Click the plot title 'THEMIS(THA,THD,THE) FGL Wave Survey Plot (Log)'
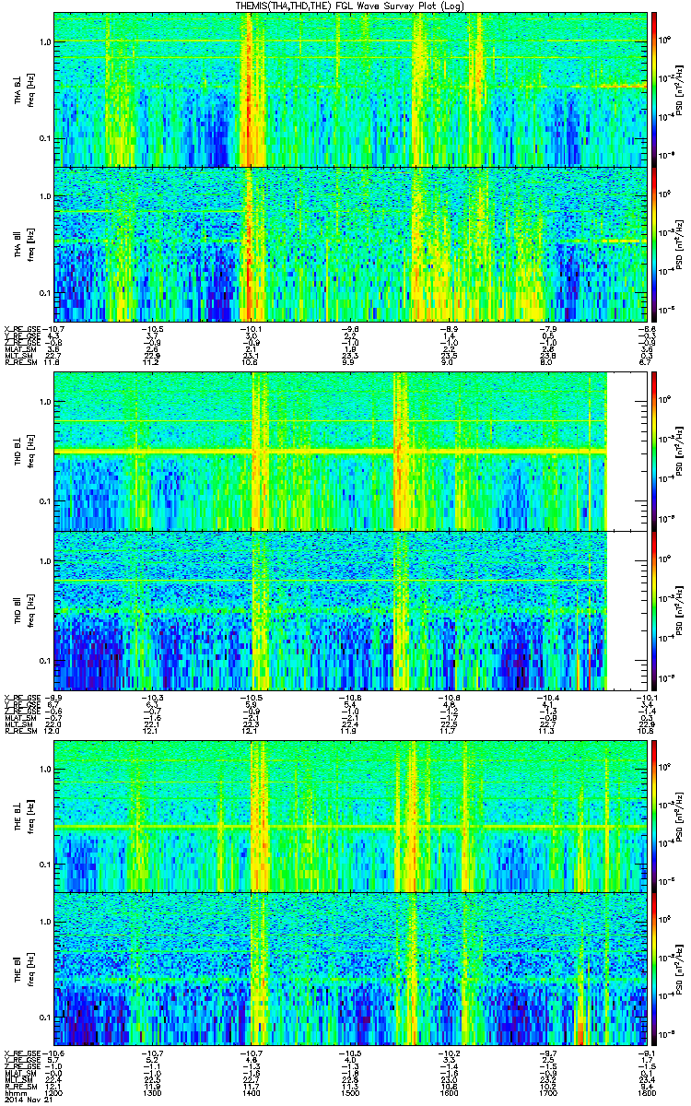Viewport: 691px width, 1106px height. tap(348, 6)
